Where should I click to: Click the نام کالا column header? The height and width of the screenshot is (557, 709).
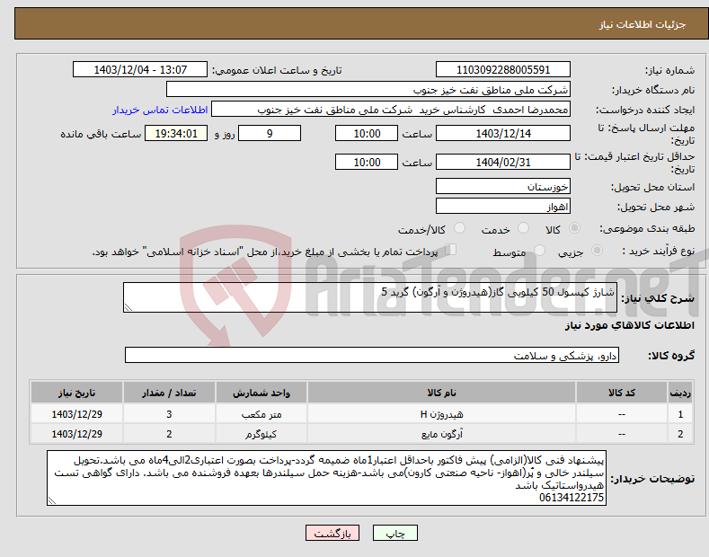tap(442, 393)
